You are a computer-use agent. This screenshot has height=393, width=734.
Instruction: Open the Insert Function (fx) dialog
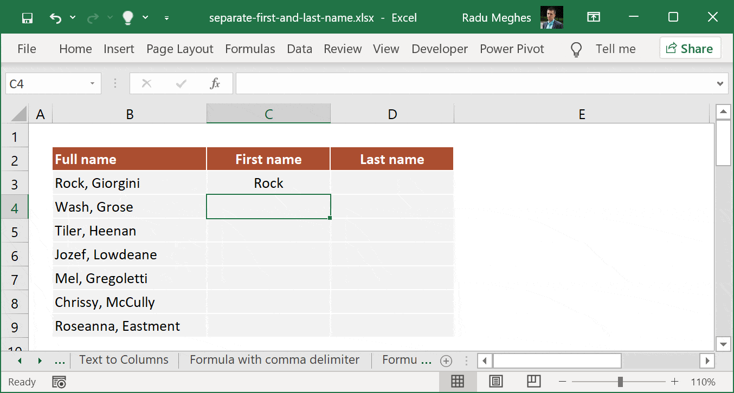(x=215, y=83)
